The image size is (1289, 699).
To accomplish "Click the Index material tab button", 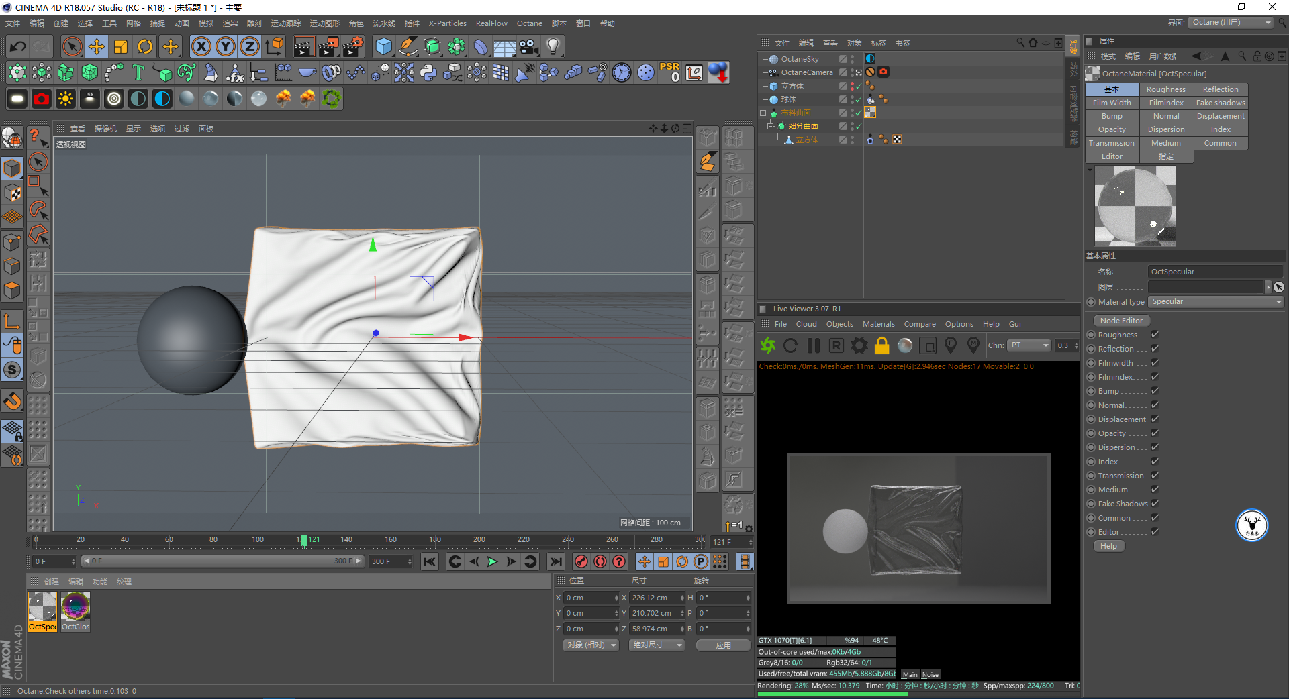I will [1221, 129].
